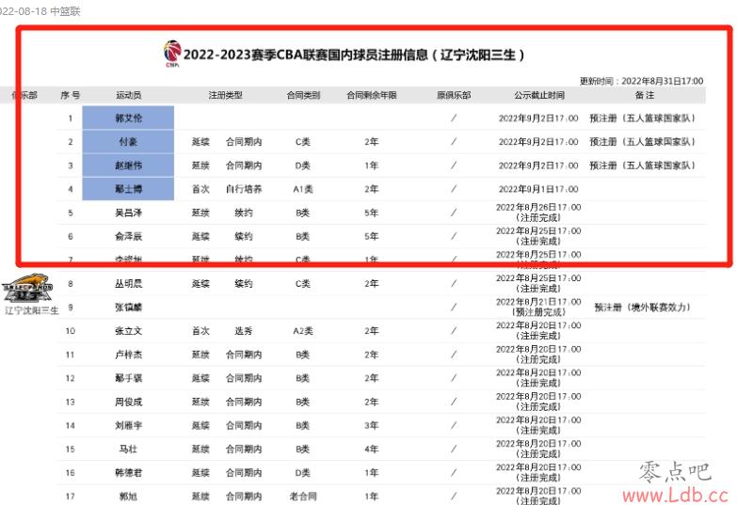Click the 选秀 cell in 张立文's row

pyautogui.click(x=244, y=331)
